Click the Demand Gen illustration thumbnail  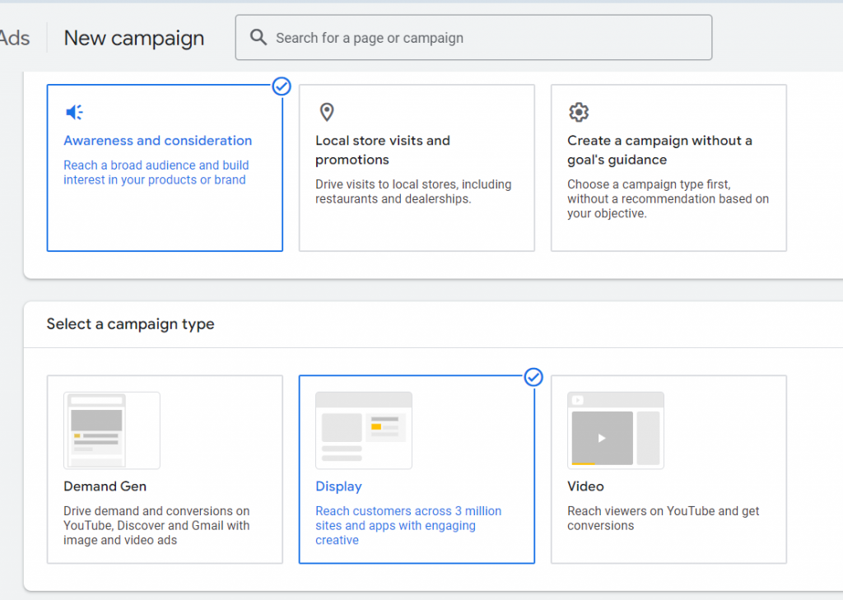112,430
